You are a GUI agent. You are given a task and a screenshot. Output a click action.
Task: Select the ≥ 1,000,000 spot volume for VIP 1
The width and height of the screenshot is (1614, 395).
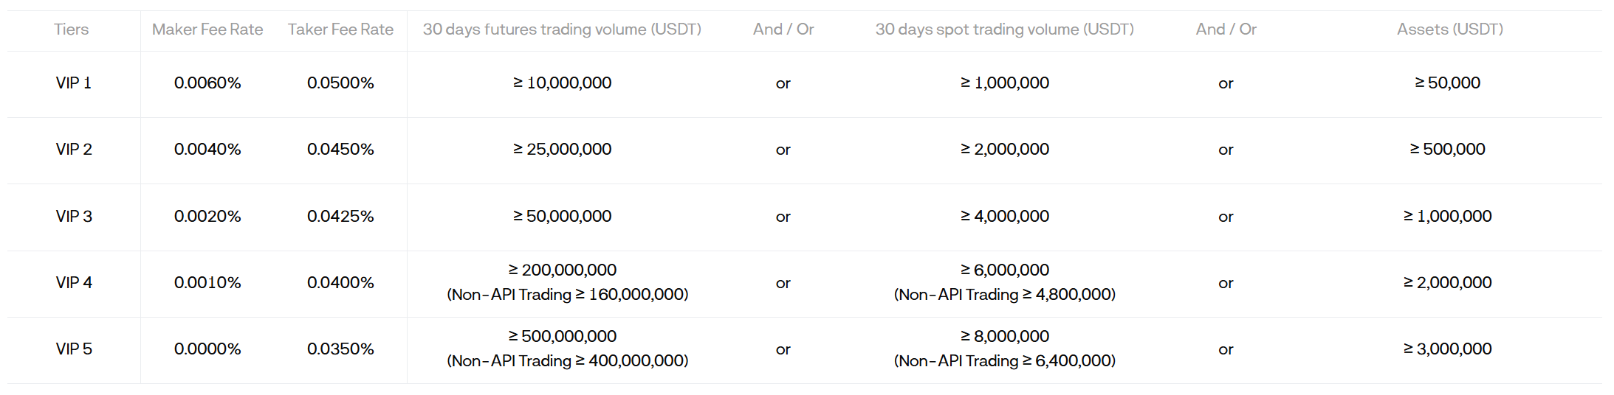(x=1004, y=83)
